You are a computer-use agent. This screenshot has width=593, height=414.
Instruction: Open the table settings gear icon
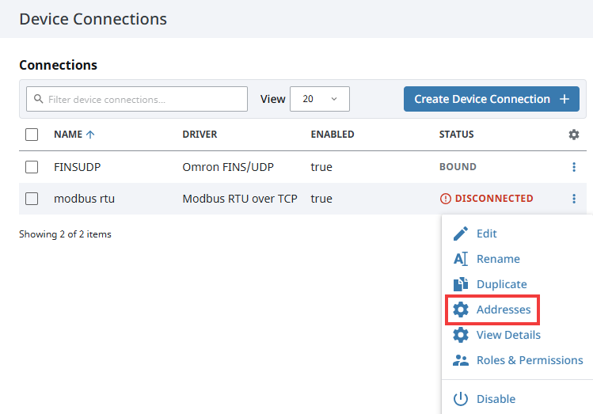click(x=574, y=135)
